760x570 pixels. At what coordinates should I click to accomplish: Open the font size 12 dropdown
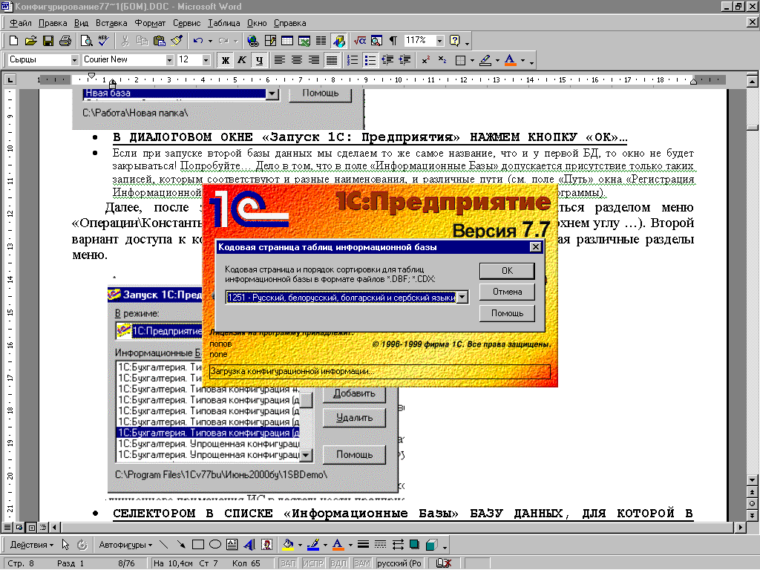206,59
